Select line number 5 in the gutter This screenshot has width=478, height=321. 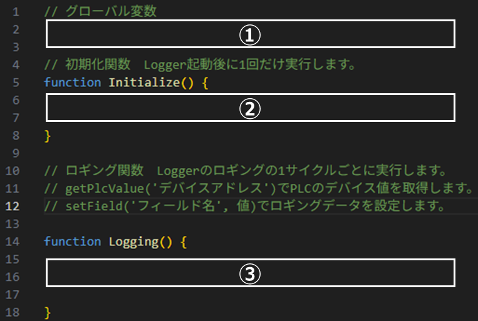click(15, 82)
